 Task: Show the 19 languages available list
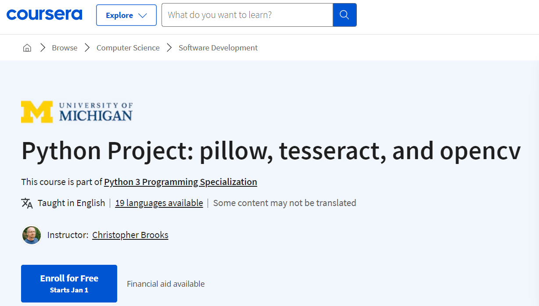tap(159, 203)
